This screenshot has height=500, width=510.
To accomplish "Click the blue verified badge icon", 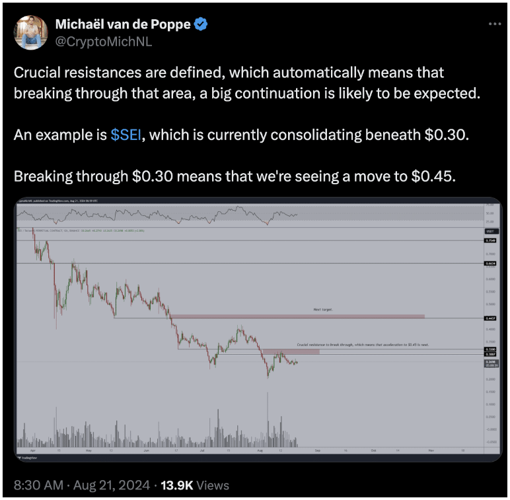I will 201,24.
